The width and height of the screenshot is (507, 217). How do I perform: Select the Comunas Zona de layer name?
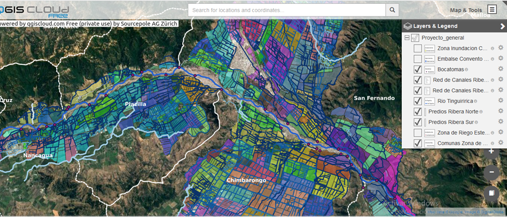click(x=462, y=143)
